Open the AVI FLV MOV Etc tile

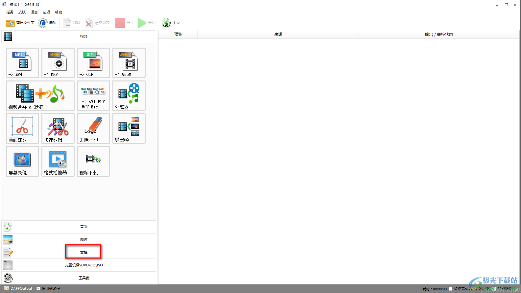click(93, 96)
